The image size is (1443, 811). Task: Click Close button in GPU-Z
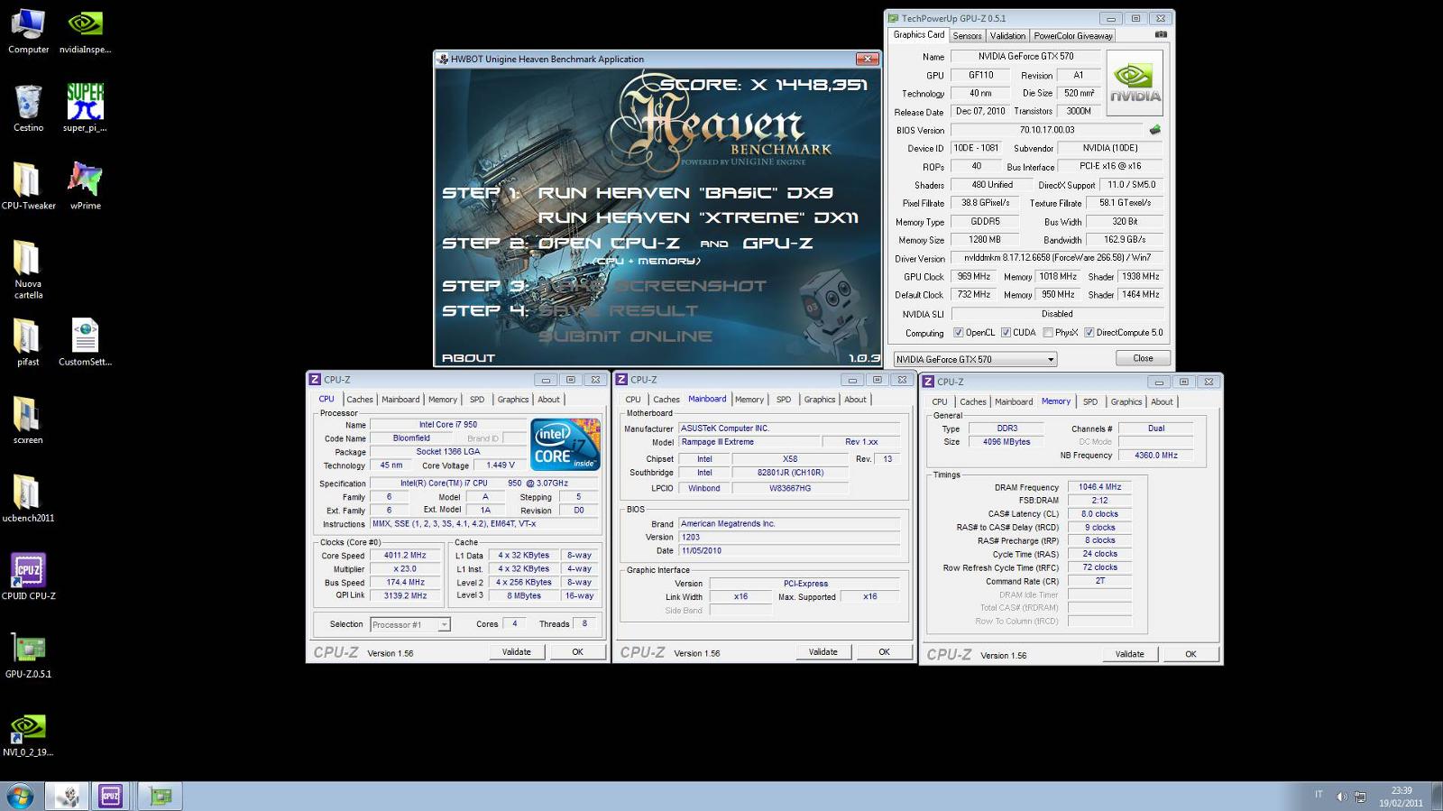1143,358
